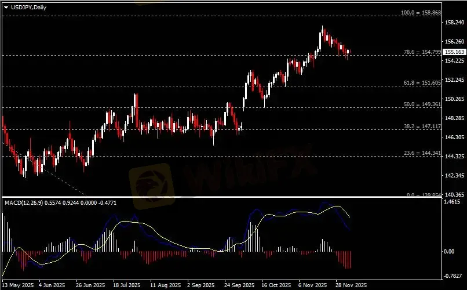Click the 152.245 price axis value
Screen dimensions: 467x290
pos(454,79)
